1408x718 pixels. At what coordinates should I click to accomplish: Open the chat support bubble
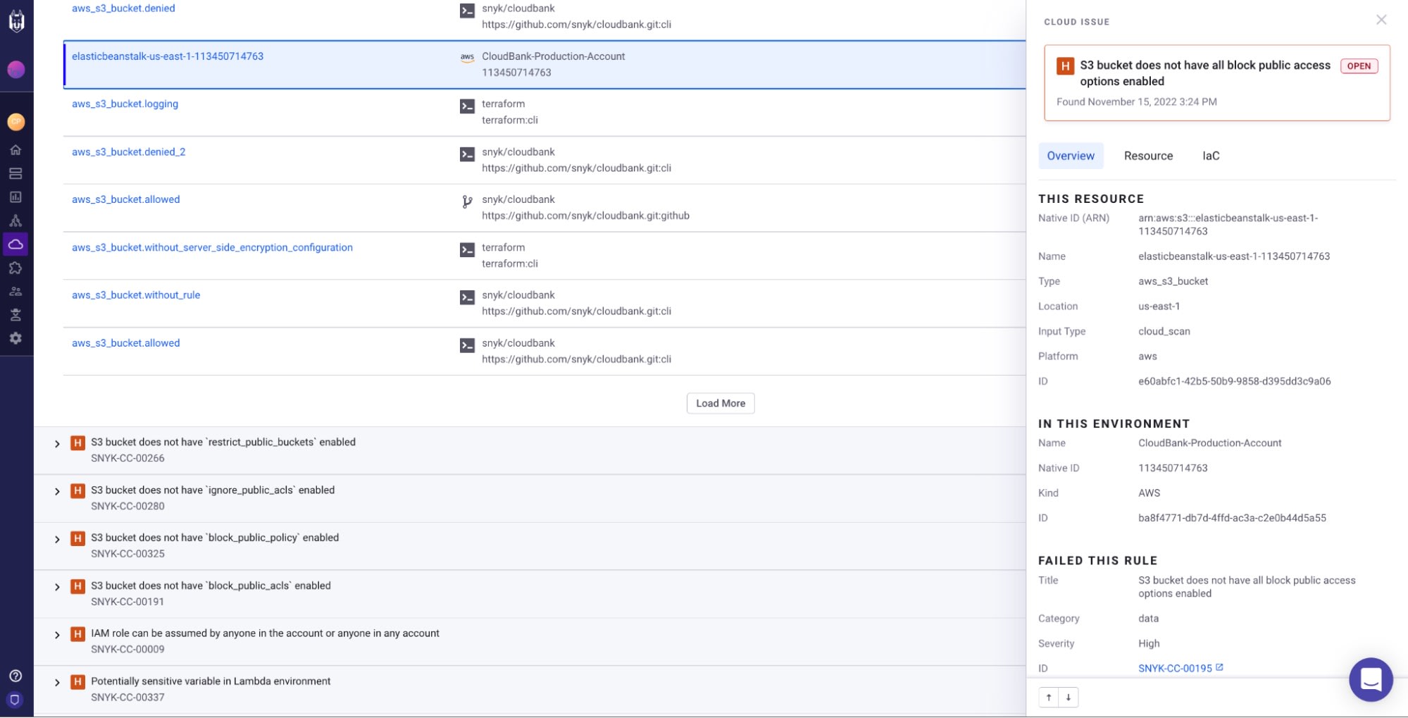pyautogui.click(x=1371, y=679)
